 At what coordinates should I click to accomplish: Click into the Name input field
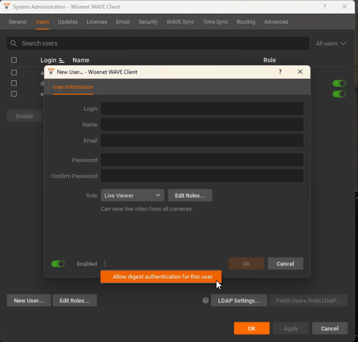pos(202,125)
